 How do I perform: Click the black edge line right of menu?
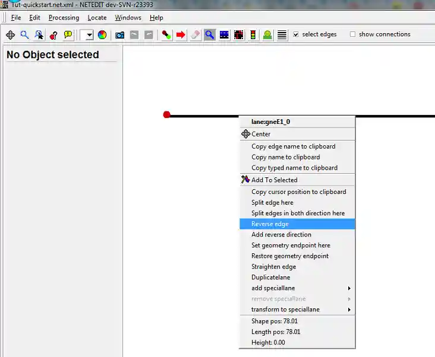pos(395,116)
